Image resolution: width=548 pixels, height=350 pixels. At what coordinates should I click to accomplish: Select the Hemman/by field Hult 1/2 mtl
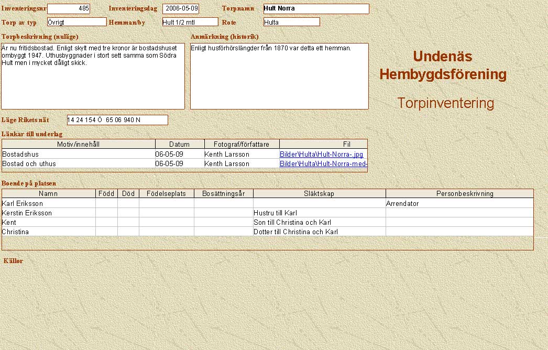(190, 22)
